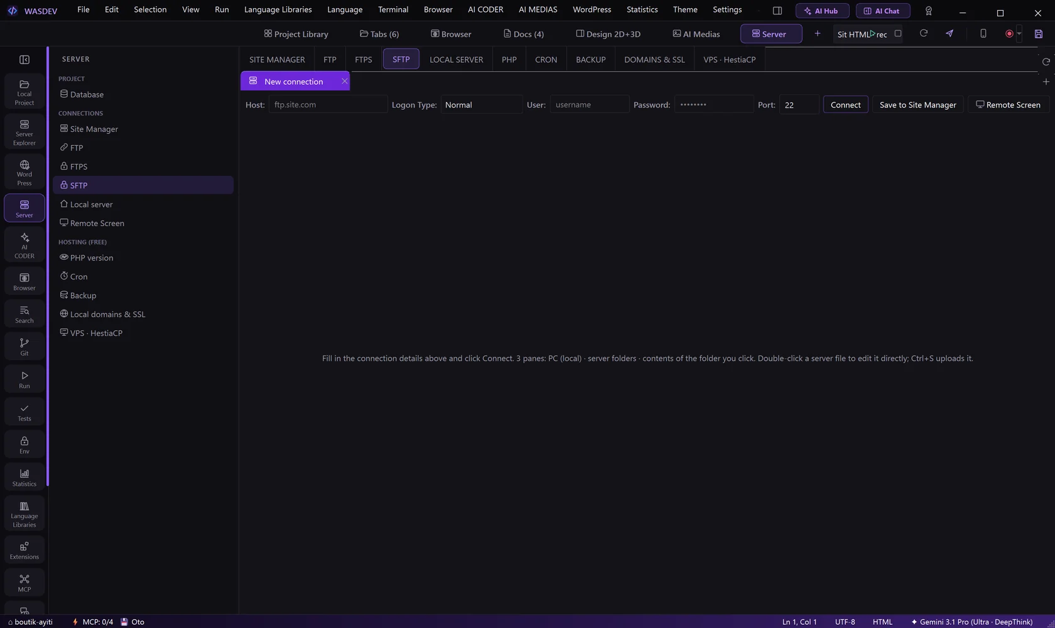Select VPS · HestiaCP in the sidebar
1055x628 pixels.
click(143, 333)
